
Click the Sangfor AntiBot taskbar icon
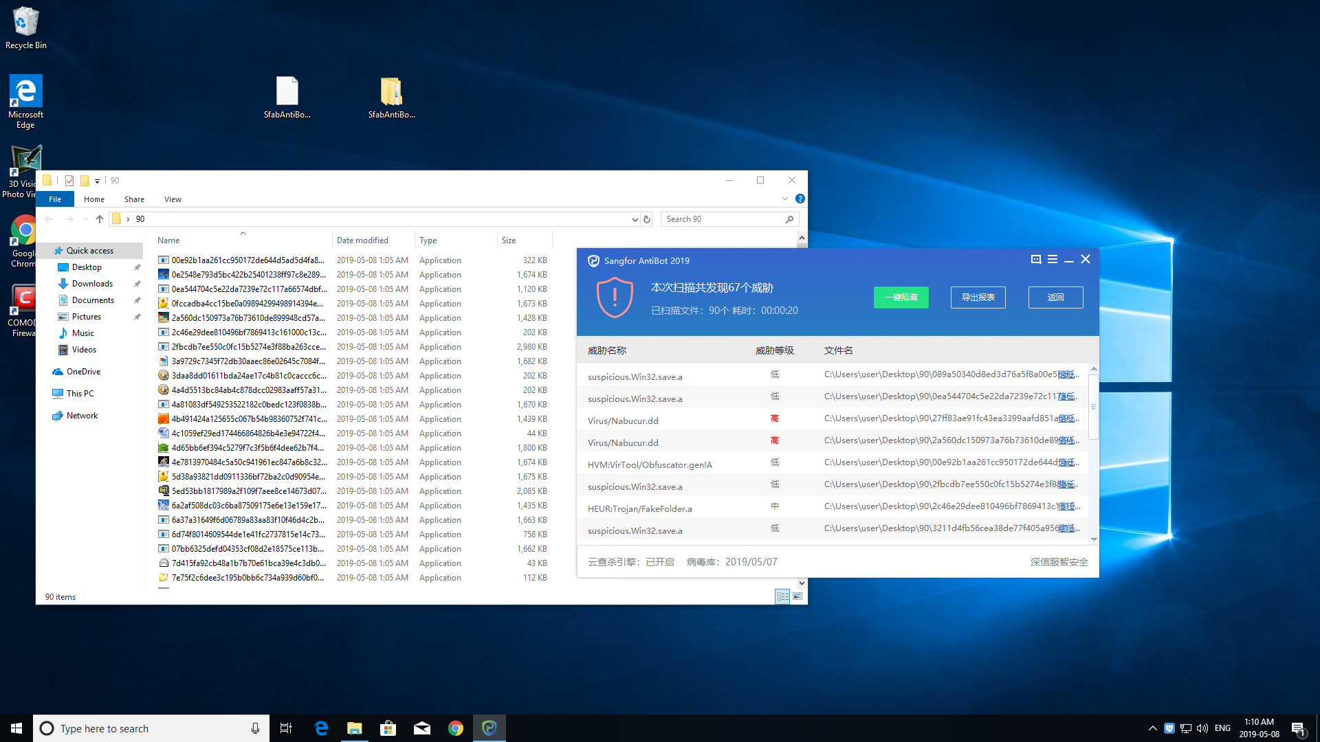pyautogui.click(x=489, y=728)
